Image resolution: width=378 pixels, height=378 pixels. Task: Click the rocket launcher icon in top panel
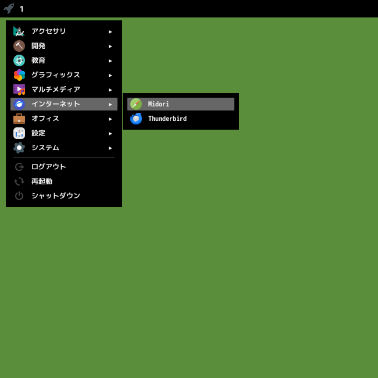click(9, 9)
